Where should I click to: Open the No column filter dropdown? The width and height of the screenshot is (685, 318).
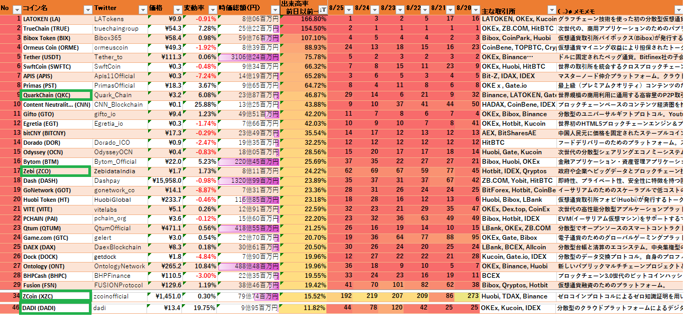click(16, 10)
